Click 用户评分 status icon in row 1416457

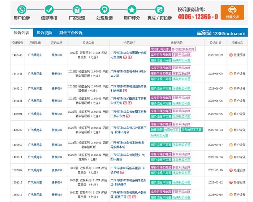click(231, 145)
